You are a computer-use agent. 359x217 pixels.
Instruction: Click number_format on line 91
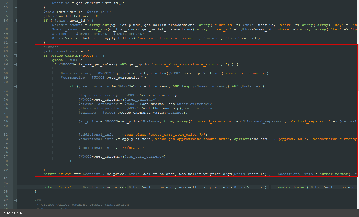click(x=334, y=174)
